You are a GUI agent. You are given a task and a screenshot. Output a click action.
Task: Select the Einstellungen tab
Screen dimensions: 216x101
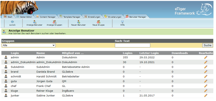(92, 17)
